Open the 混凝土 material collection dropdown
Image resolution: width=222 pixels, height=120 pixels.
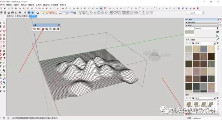click(x=214, y=43)
